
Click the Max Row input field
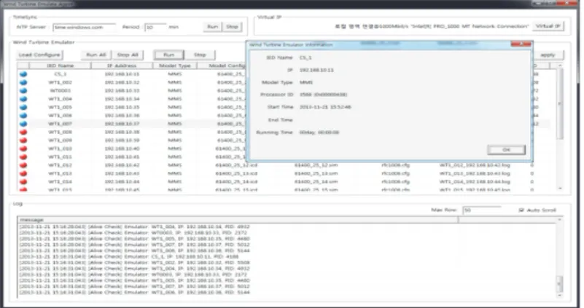coord(482,210)
